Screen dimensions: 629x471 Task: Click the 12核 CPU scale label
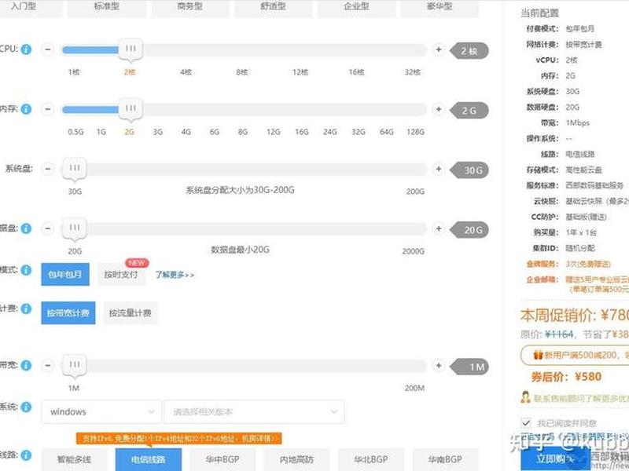300,72
